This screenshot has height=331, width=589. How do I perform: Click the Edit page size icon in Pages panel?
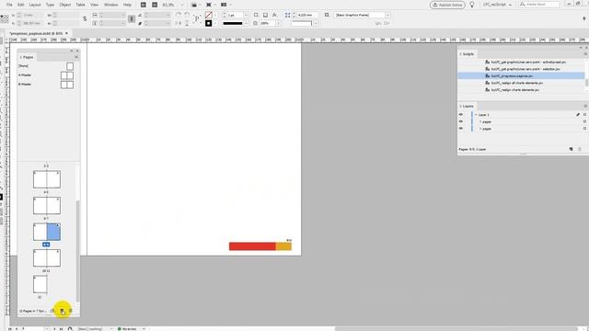click(53, 311)
